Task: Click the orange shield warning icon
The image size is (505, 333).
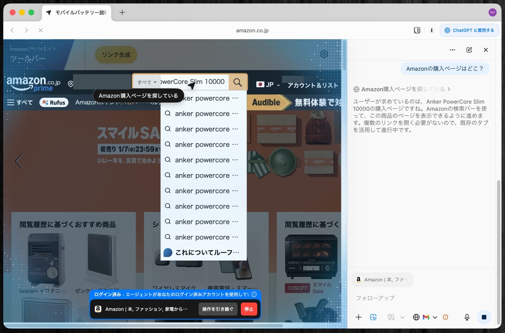Action: tap(445, 317)
